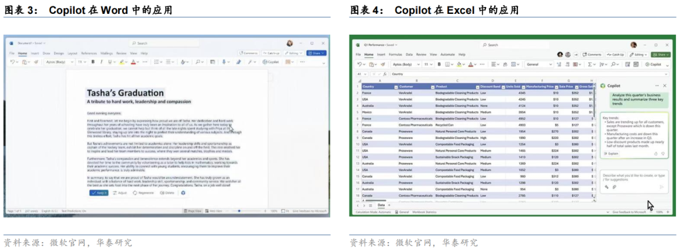
Task: Click the thumbs up icon in Copilot response
Action: coord(656,153)
